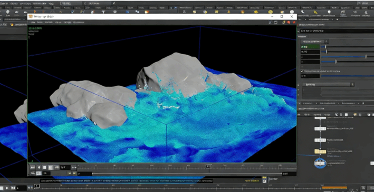Click the yellow icon in network editor toolbar
Viewport: 374px width, 192px height.
click(x=355, y=115)
